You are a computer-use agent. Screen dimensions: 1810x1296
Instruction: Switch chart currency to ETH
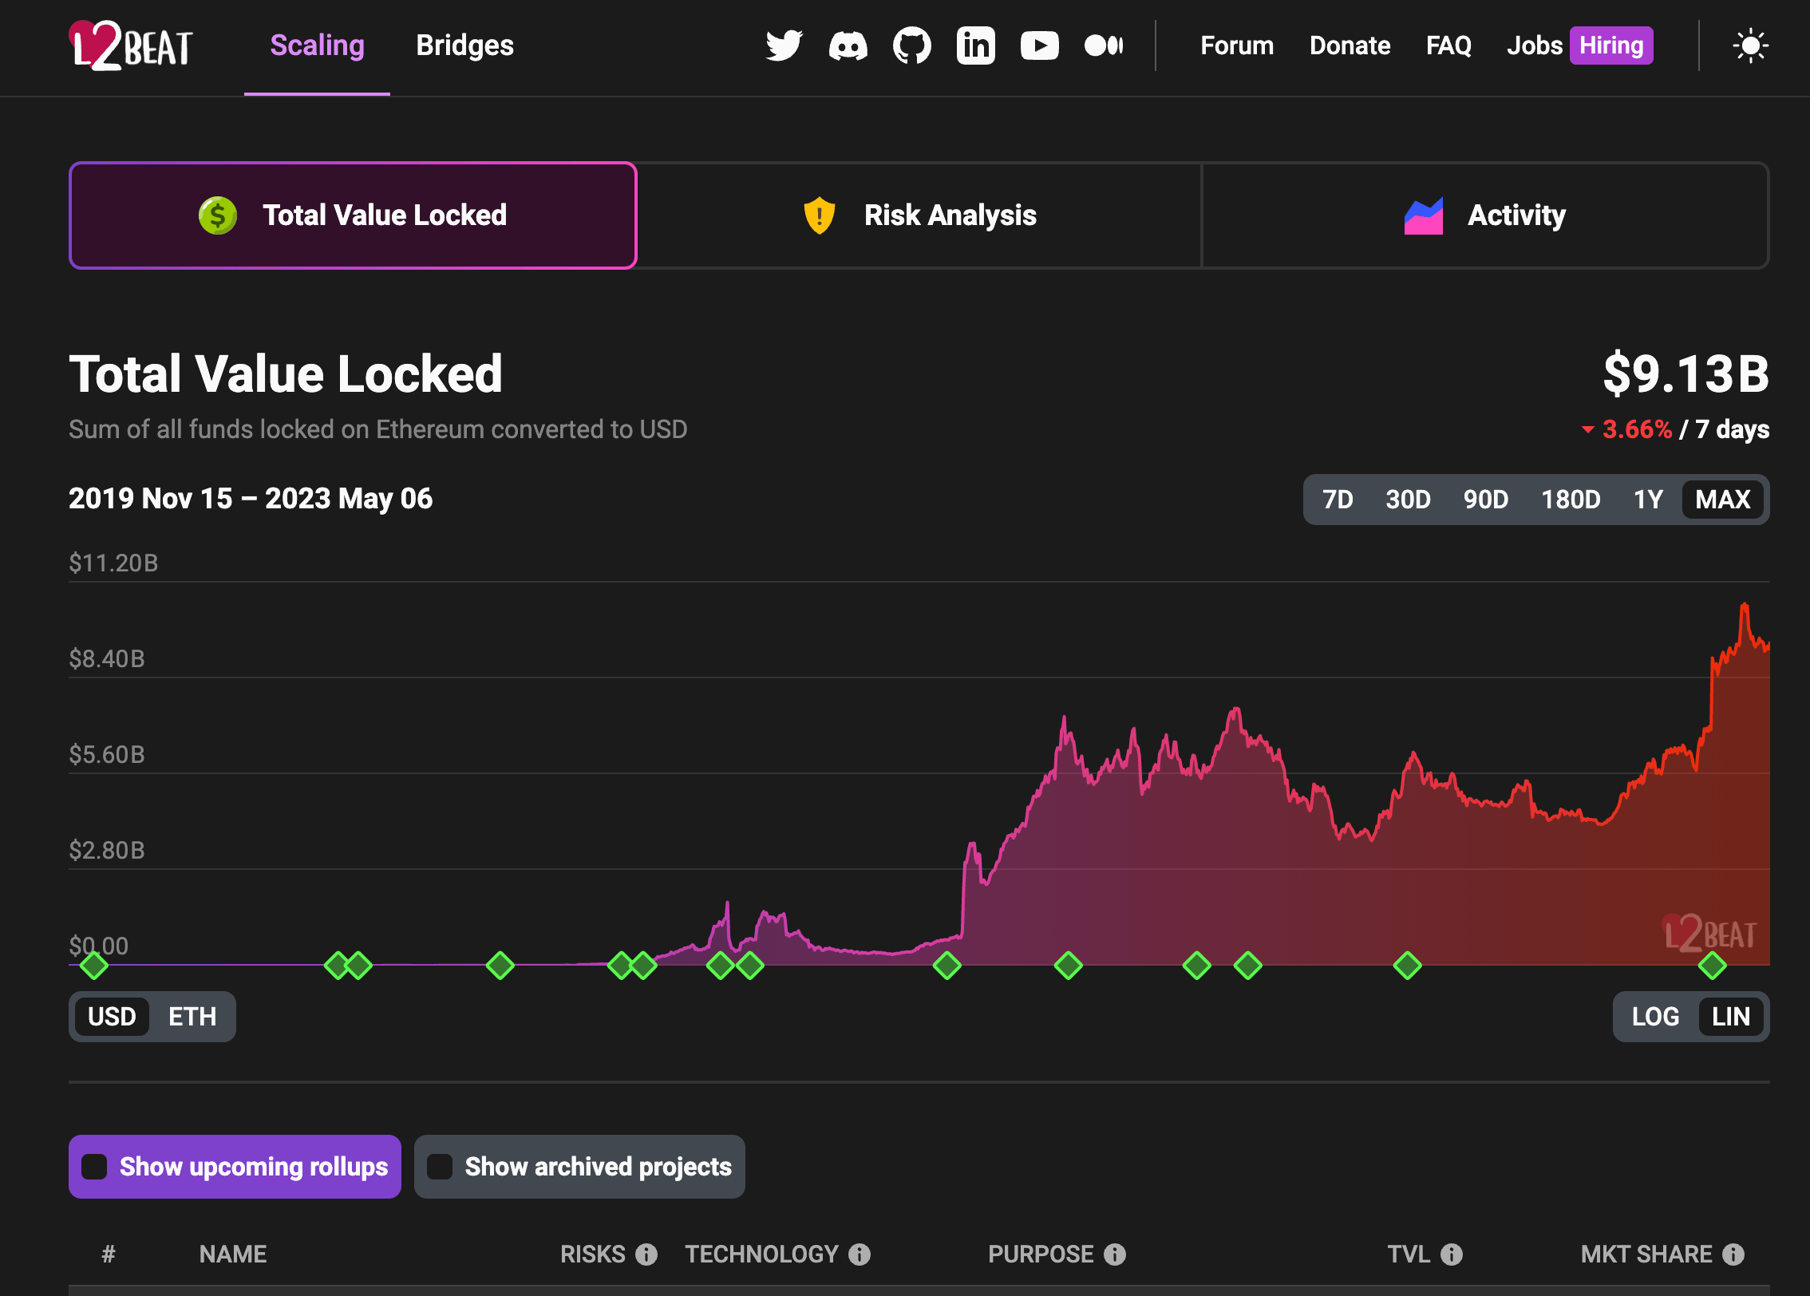pyautogui.click(x=192, y=1017)
